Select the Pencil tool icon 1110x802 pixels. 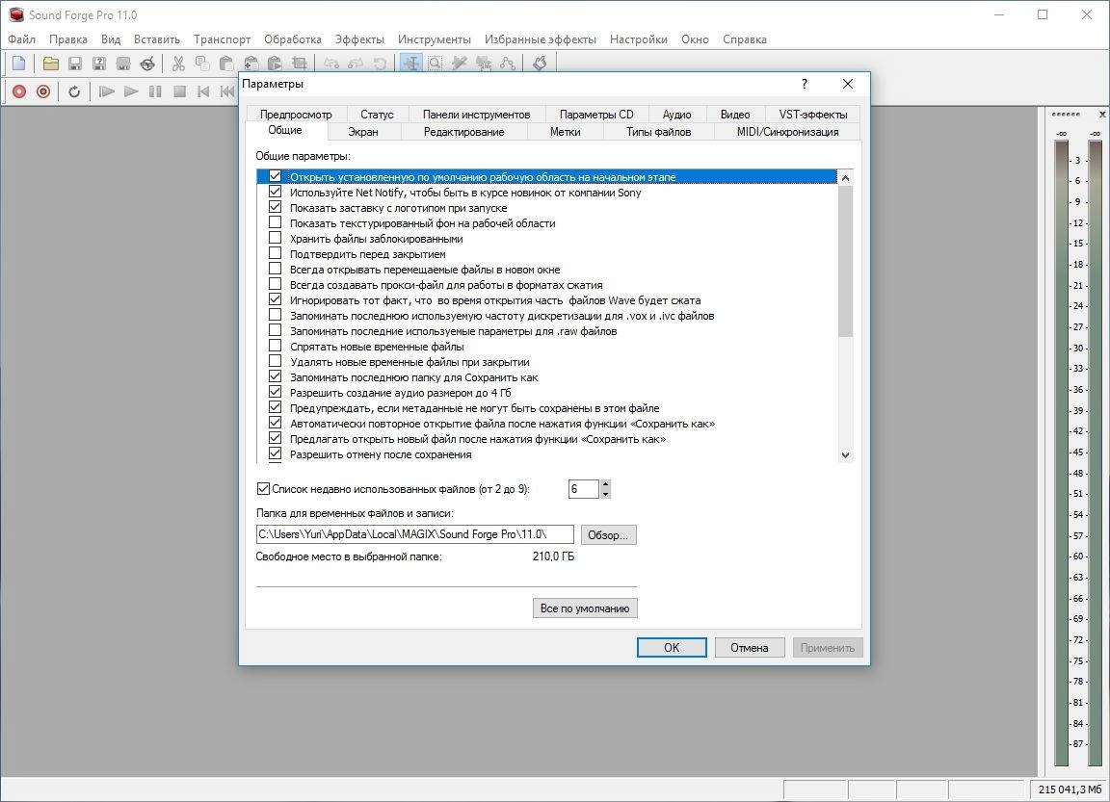[460, 64]
